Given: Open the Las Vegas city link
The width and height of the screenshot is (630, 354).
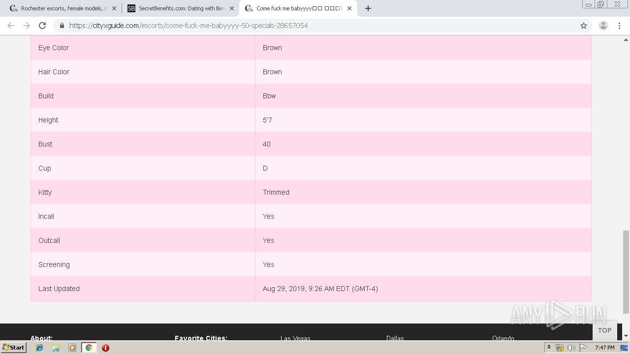Looking at the screenshot, I should (x=295, y=338).
